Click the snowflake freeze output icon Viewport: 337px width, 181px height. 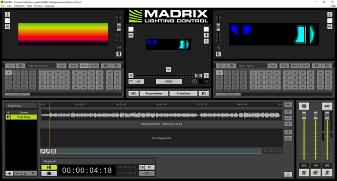(x=304, y=106)
